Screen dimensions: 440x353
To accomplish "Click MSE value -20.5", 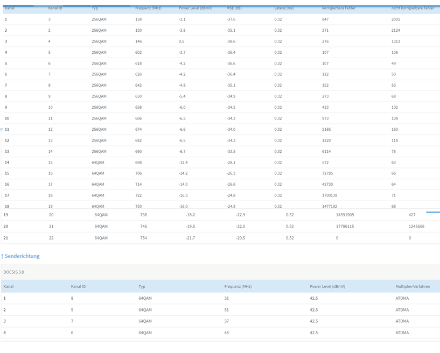I will tap(241, 238).
